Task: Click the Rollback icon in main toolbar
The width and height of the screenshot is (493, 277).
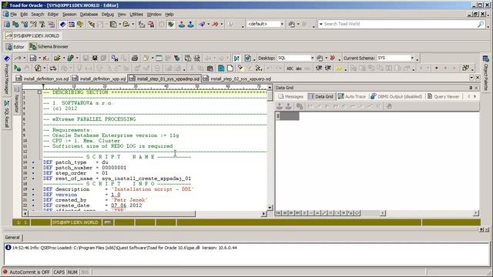Action: coord(190,24)
